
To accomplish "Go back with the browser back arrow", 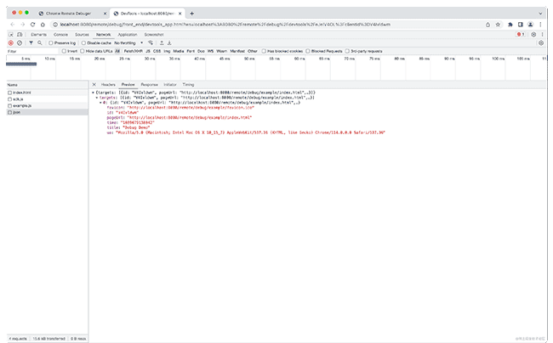I will coord(13,25).
